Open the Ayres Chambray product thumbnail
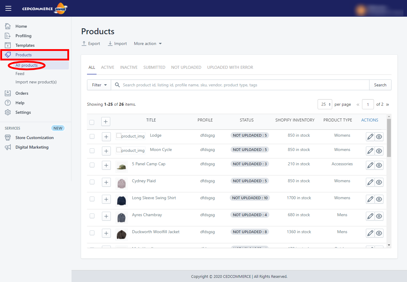This screenshot has height=282, width=407. [x=122, y=218]
